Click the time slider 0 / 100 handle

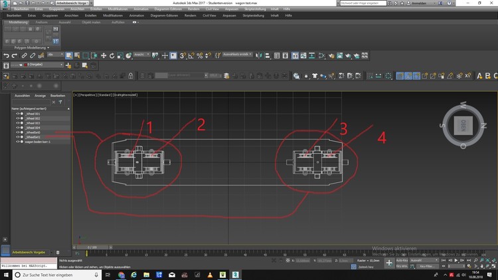(x=92, y=247)
